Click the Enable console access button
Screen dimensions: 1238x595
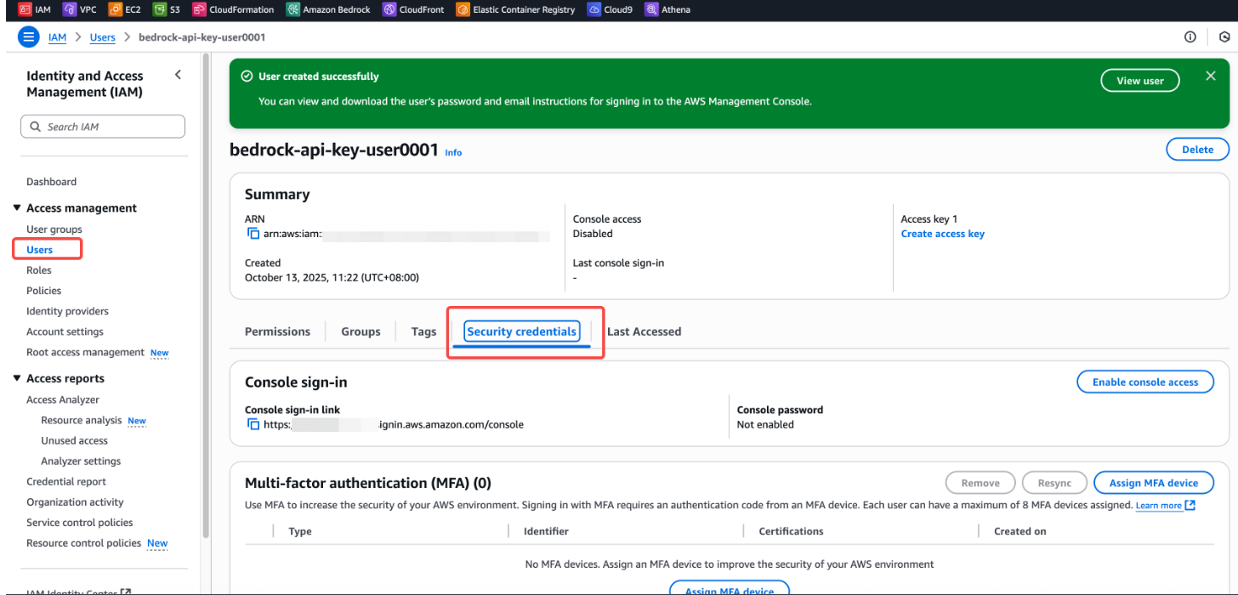coord(1145,382)
